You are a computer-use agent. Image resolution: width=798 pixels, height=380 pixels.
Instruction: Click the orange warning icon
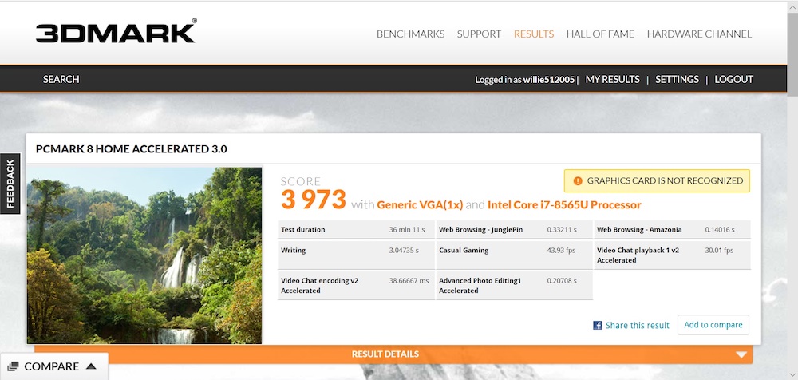click(577, 181)
